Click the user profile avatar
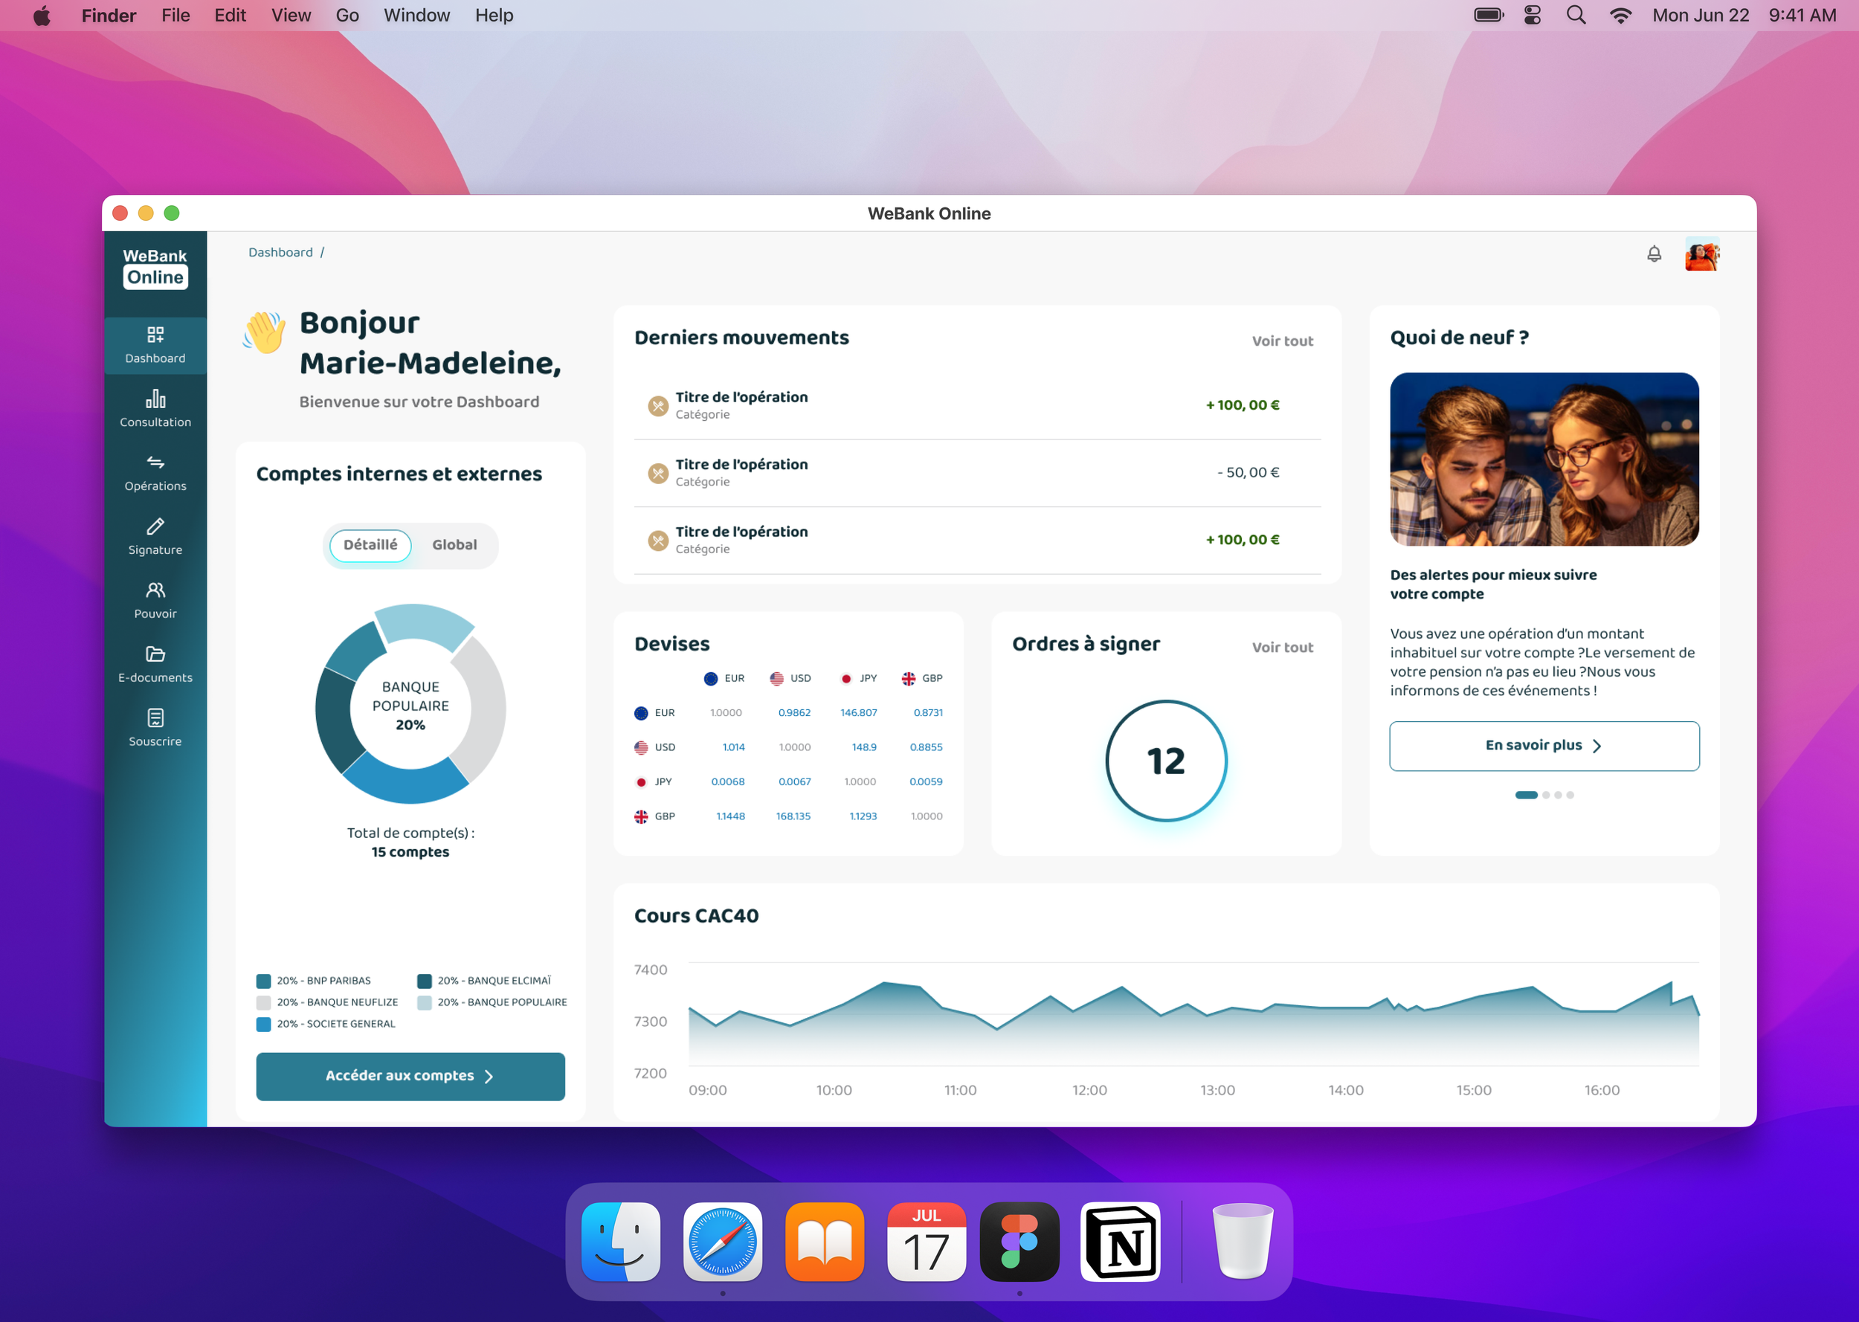Viewport: 1859px width, 1322px height. point(1701,255)
